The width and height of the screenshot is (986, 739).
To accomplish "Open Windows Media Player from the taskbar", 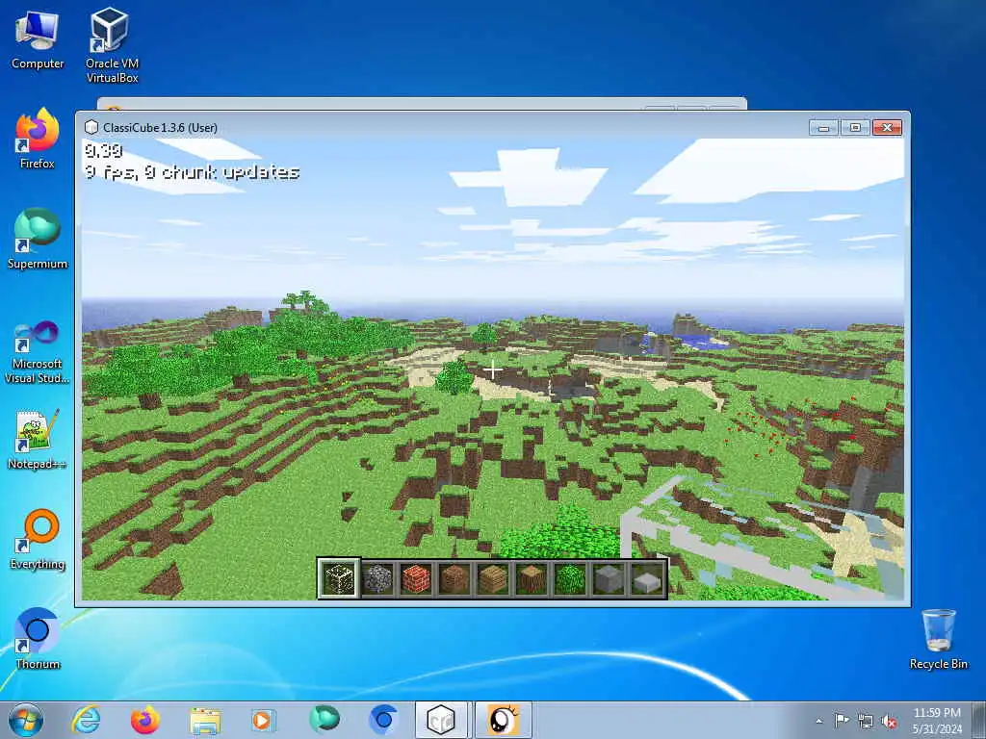I will (x=262, y=720).
